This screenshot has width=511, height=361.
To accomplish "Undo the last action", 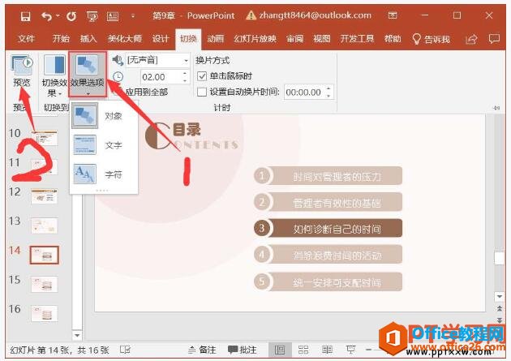I will click(x=47, y=16).
